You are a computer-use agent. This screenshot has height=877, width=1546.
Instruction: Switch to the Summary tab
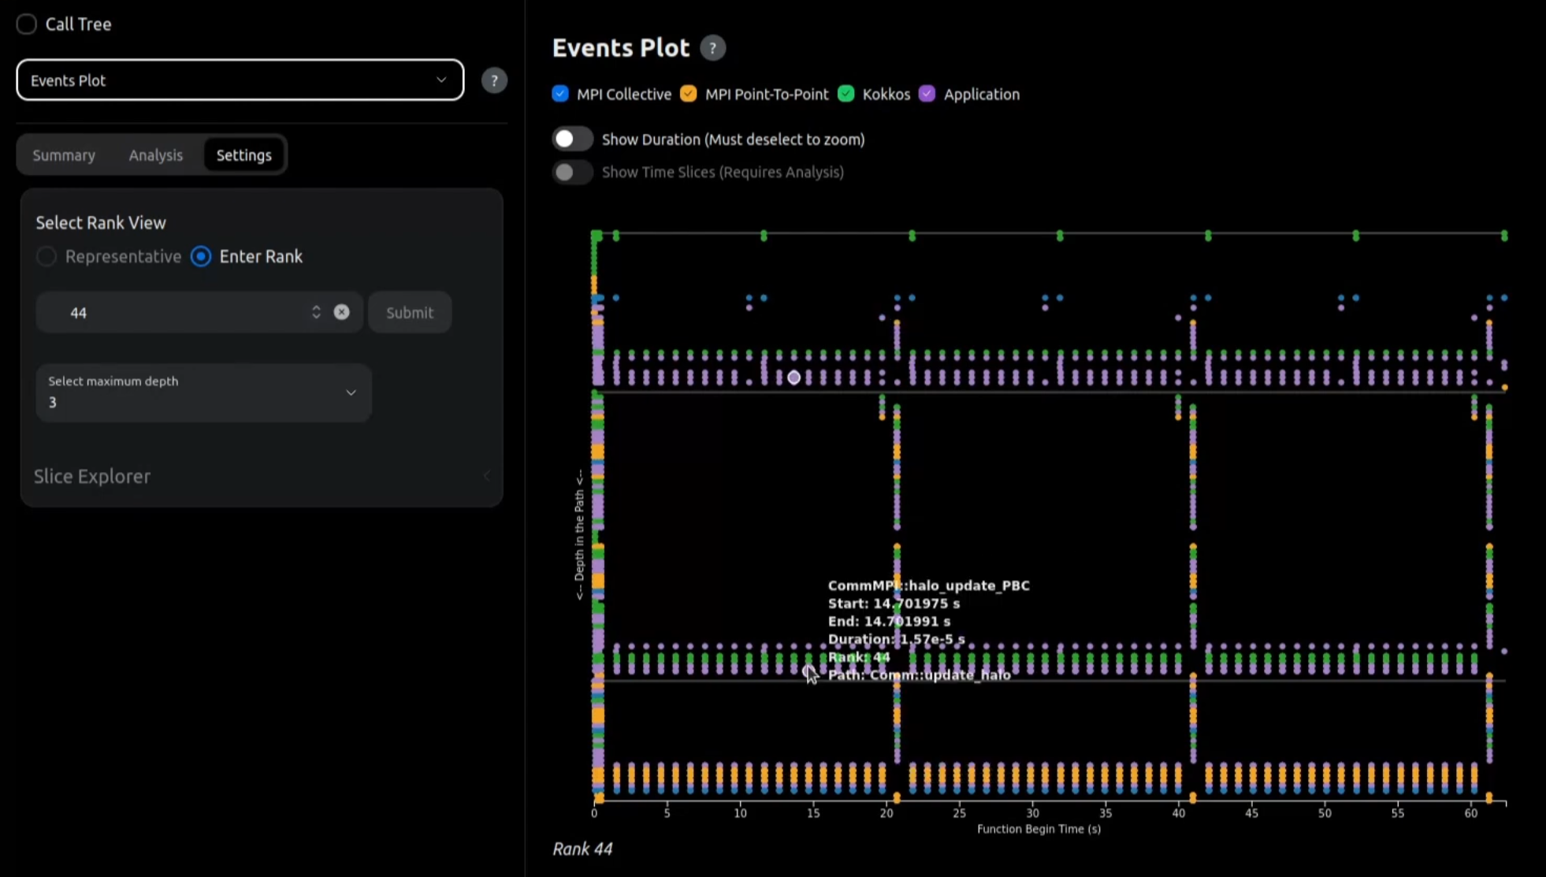point(64,154)
